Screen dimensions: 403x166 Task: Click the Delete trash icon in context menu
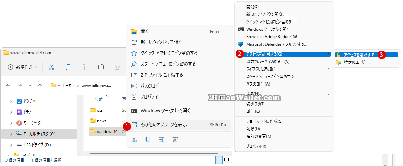pos(175,139)
